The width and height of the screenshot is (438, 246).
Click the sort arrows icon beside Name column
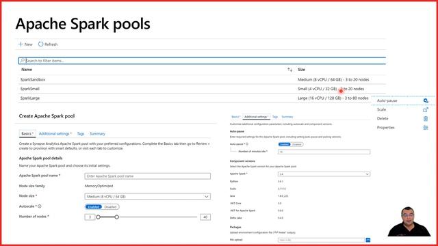[290, 70]
